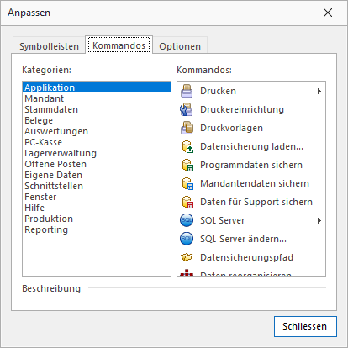This screenshot has width=348, height=348.
Task: Click the Druckvorlagen icon
Action: click(x=187, y=128)
